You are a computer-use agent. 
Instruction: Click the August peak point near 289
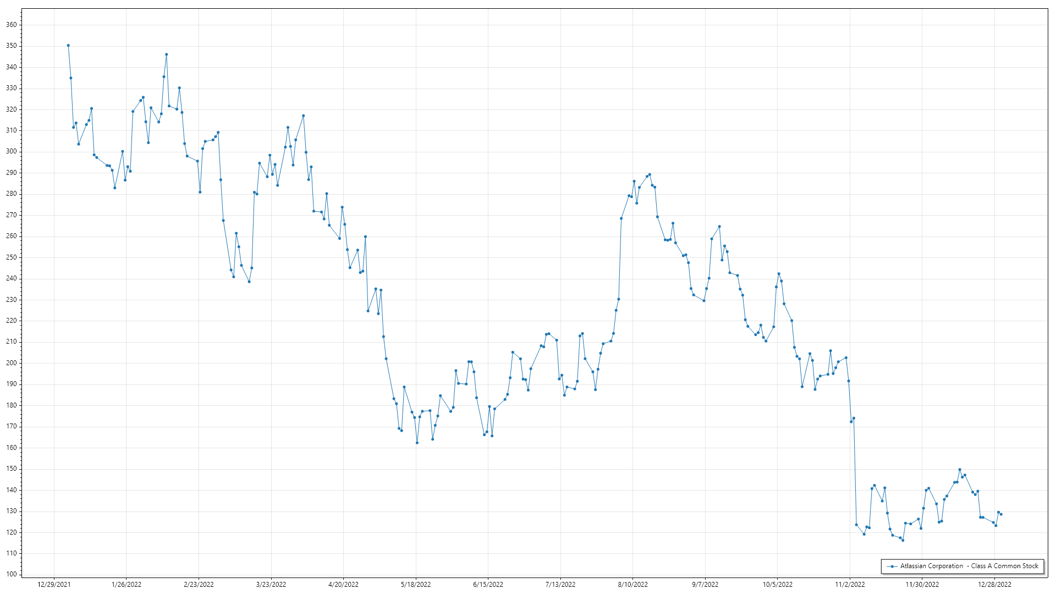click(x=650, y=174)
